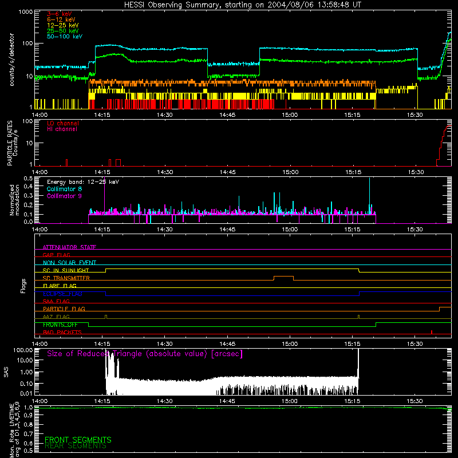This screenshot has width=458, height=458.
Task: Click the 100.00 value on the SAS axis
Action: coord(23,350)
